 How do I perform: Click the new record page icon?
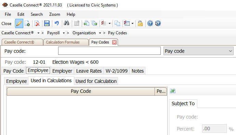pyautogui.click(x=27, y=23)
